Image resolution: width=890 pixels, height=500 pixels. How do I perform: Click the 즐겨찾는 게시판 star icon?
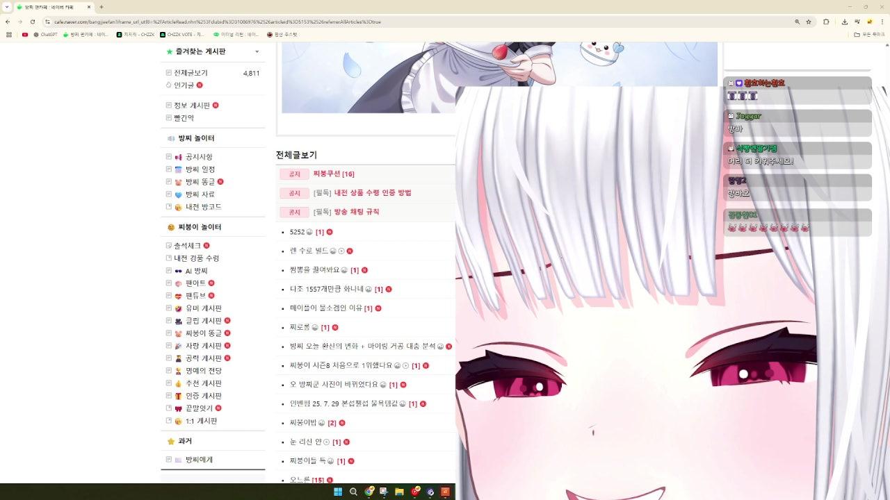pos(170,51)
